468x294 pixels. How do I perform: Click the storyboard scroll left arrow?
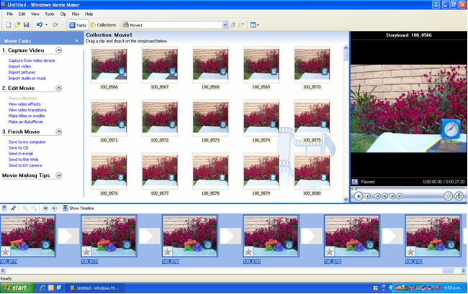[3, 270]
